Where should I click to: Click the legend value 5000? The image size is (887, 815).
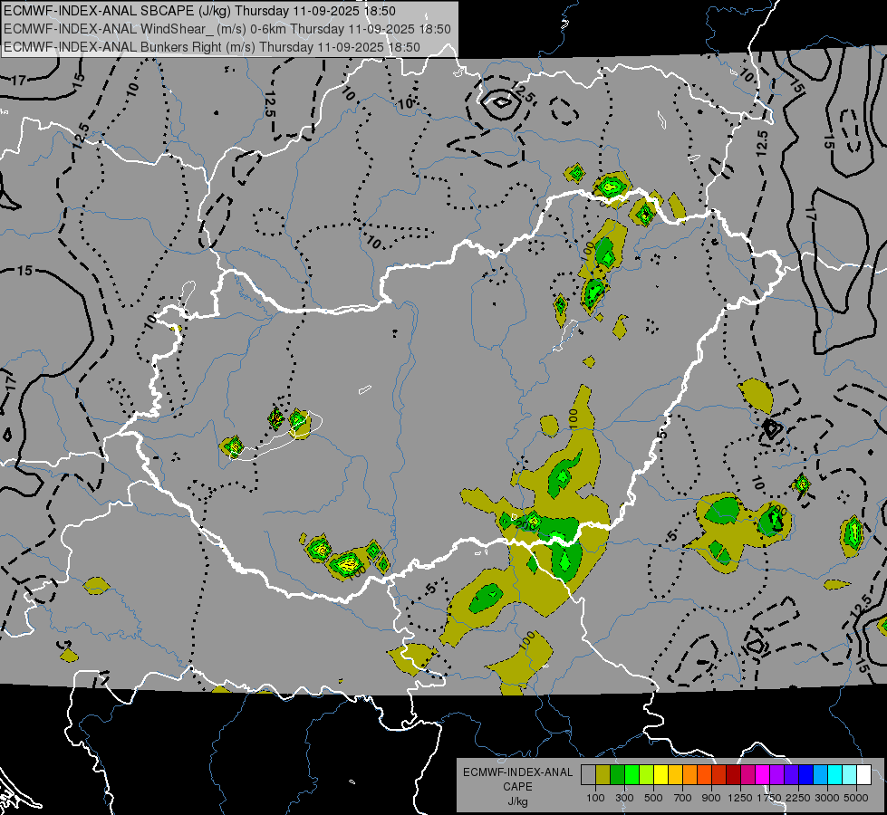coord(856,798)
